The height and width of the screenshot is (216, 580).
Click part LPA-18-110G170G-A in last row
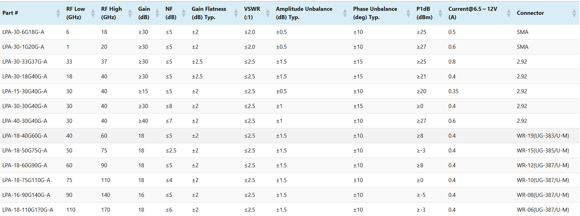pos(28,210)
